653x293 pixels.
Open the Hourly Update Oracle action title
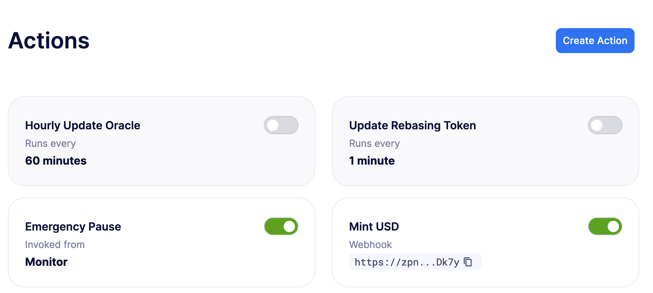82,125
